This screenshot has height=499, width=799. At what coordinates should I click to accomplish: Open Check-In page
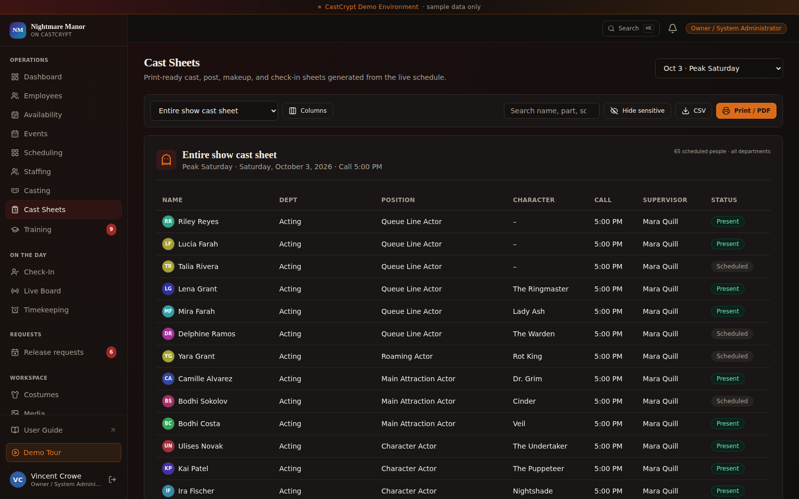pyautogui.click(x=63, y=272)
